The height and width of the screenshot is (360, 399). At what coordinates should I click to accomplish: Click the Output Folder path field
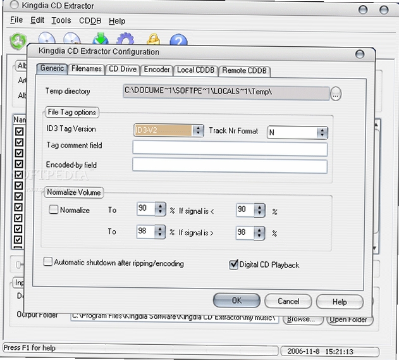[175, 318]
